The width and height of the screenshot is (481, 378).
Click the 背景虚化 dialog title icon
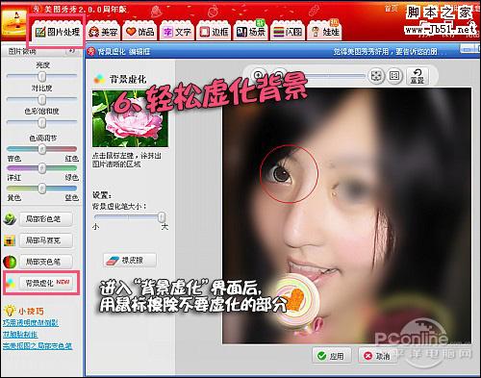point(91,51)
